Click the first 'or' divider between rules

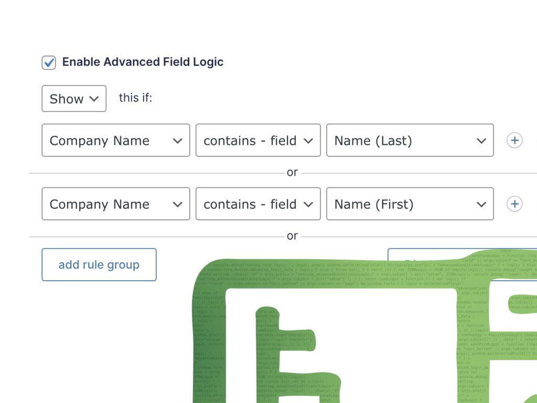pyautogui.click(x=292, y=173)
